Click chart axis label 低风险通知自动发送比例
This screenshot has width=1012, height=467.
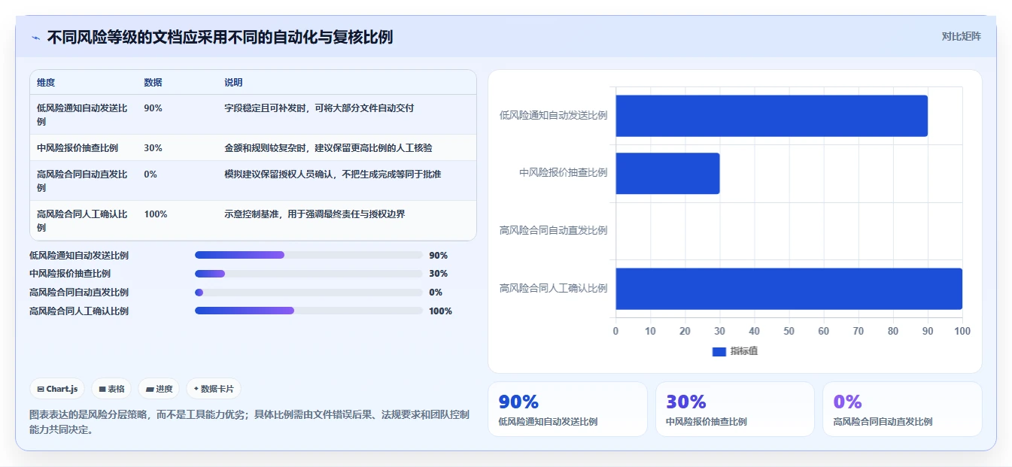pyautogui.click(x=553, y=115)
